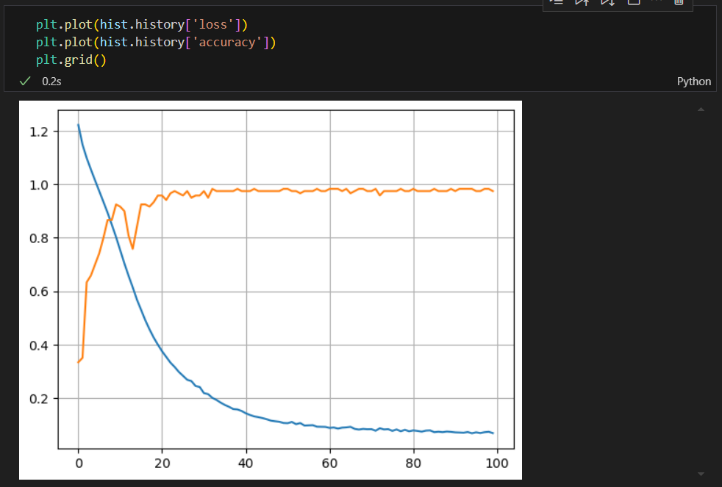Click the Run by Line icon
Screen dimensions: 722x487
coord(557,1)
